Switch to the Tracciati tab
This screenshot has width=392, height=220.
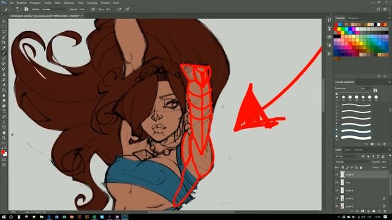[x=358, y=150]
